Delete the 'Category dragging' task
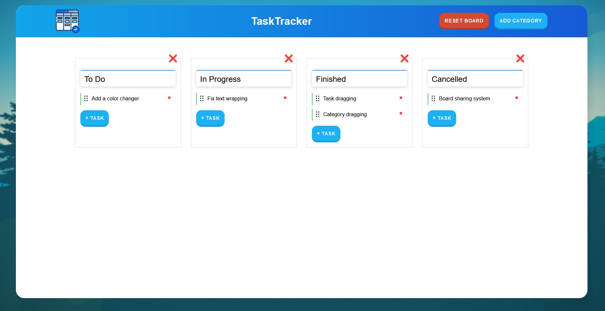605x311 pixels. 401,114
